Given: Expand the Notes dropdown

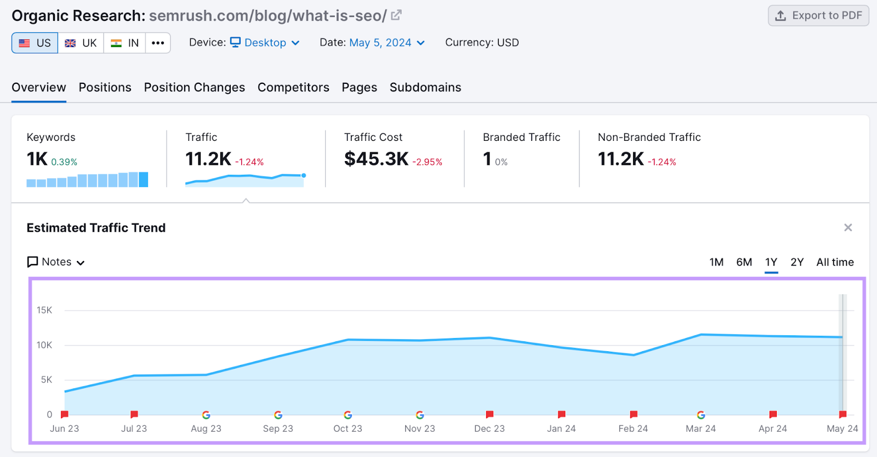Looking at the screenshot, I should (x=56, y=262).
